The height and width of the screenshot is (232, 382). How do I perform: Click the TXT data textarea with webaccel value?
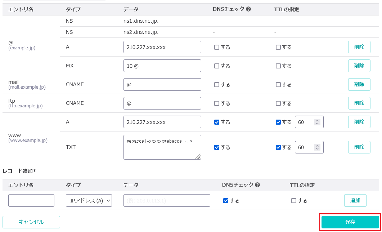point(162,147)
